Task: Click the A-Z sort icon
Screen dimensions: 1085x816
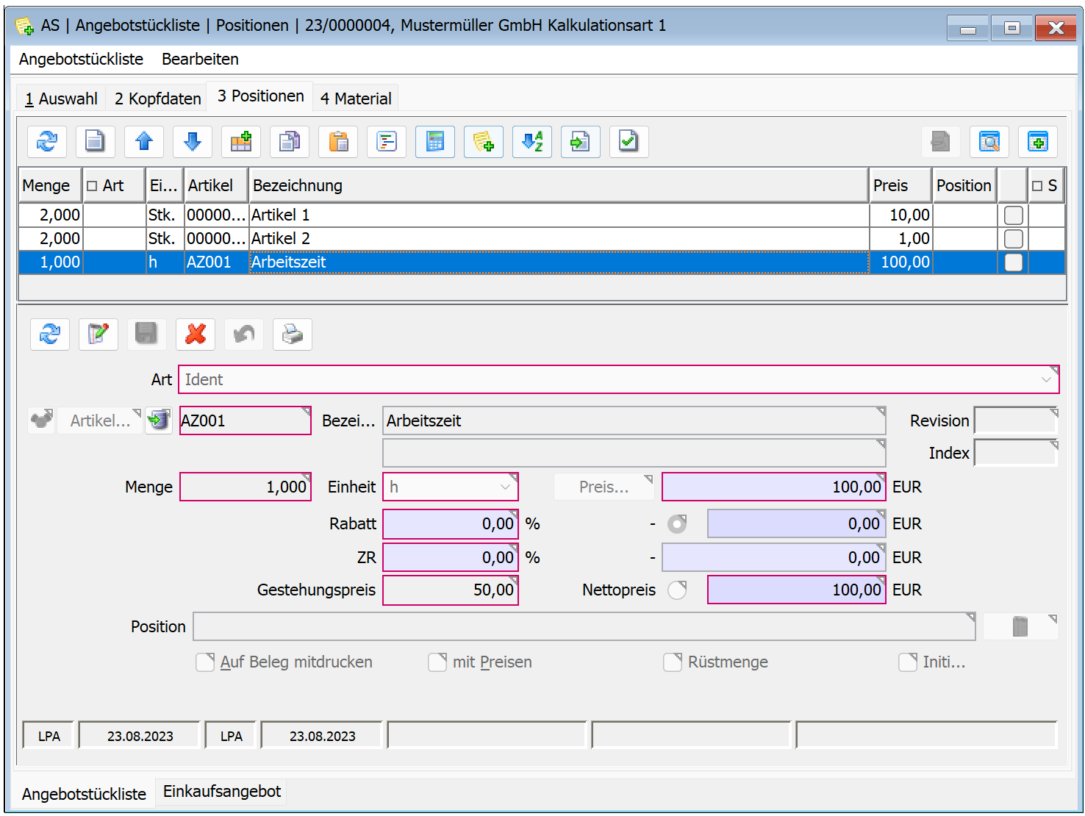Action: pos(532,141)
